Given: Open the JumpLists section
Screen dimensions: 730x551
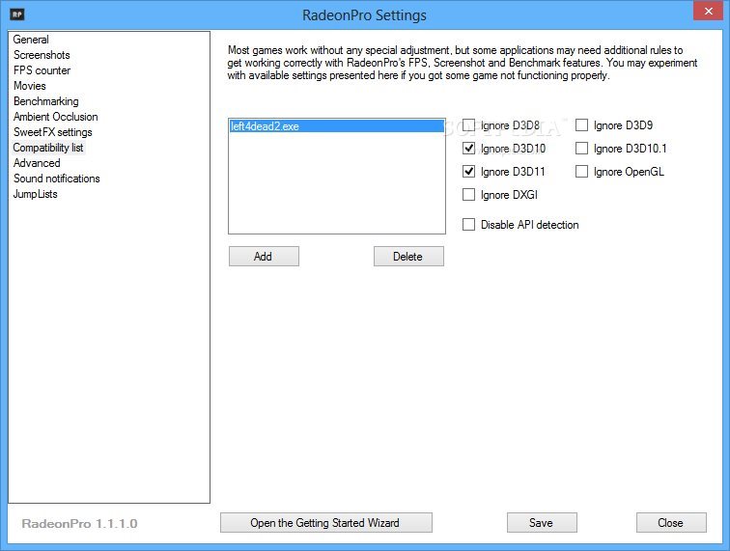Looking at the screenshot, I should click(35, 194).
